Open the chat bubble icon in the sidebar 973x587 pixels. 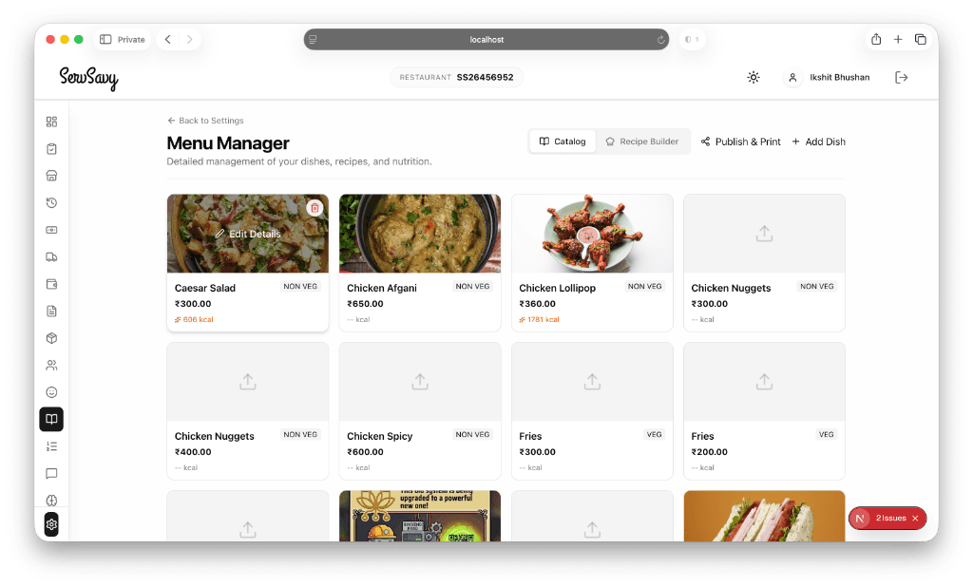click(x=51, y=474)
